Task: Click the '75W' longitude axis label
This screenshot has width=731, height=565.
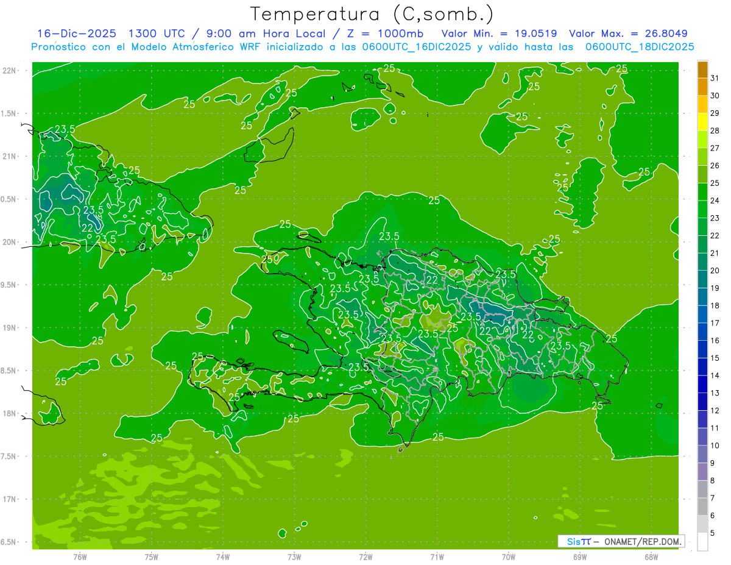Action: tap(151, 556)
